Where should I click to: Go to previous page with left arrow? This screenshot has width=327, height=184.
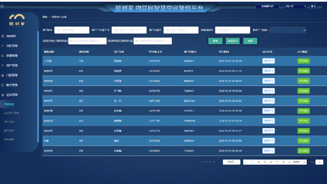(246, 162)
